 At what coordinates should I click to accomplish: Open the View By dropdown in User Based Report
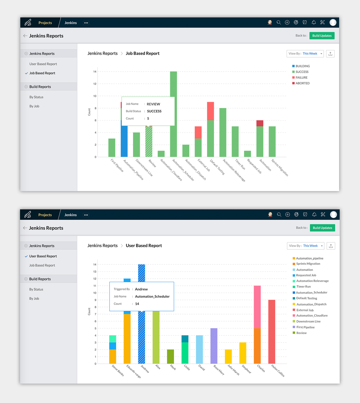point(306,246)
